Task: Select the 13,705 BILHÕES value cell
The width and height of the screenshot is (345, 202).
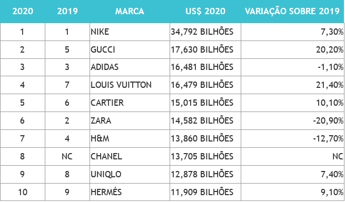Action: (205, 157)
